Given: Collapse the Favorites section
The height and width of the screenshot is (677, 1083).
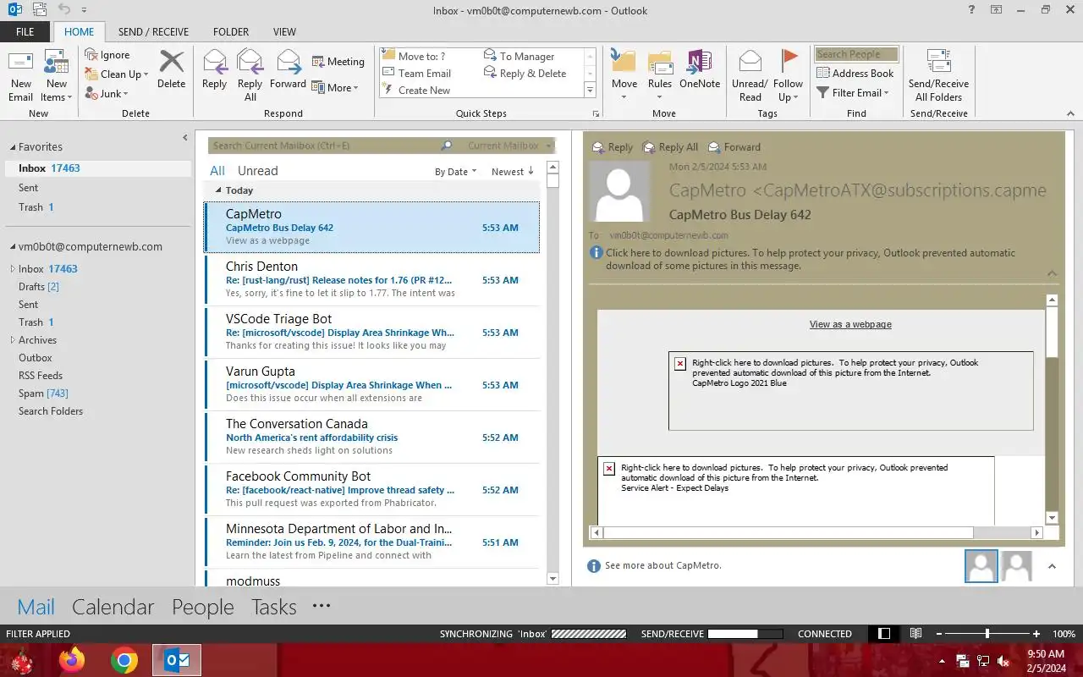Looking at the screenshot, I should click(12, 147).
